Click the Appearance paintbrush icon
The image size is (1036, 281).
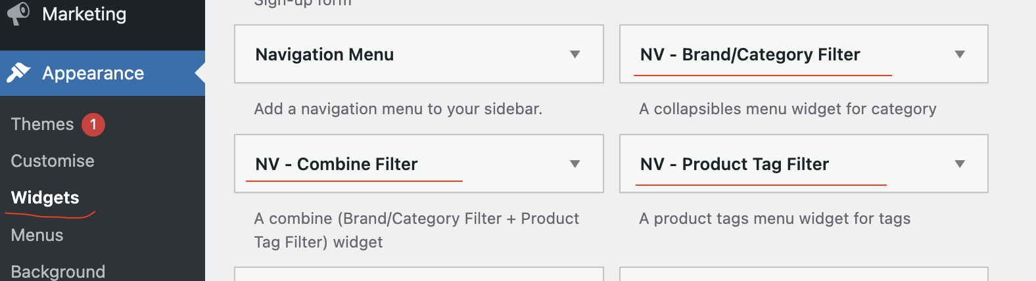click(x=19, y=73)
